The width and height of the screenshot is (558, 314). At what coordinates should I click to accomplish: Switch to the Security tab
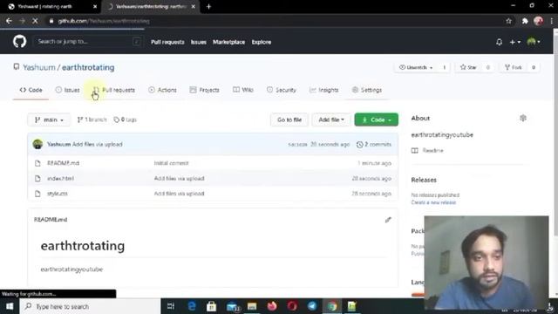[282, 90]
